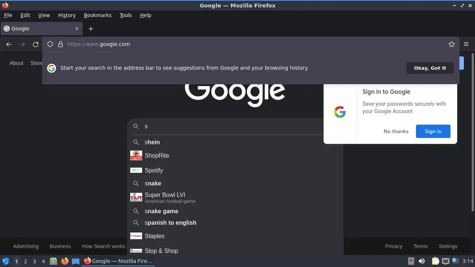Choose the 'Spotify' suggestion
The width and height of the screenshot is (475, 267).
[235, 170]
